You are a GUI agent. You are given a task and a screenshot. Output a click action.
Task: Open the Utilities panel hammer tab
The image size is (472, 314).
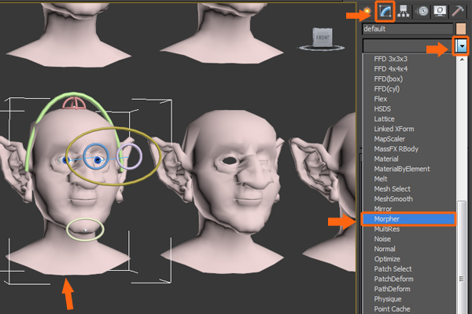coord(458,12)
